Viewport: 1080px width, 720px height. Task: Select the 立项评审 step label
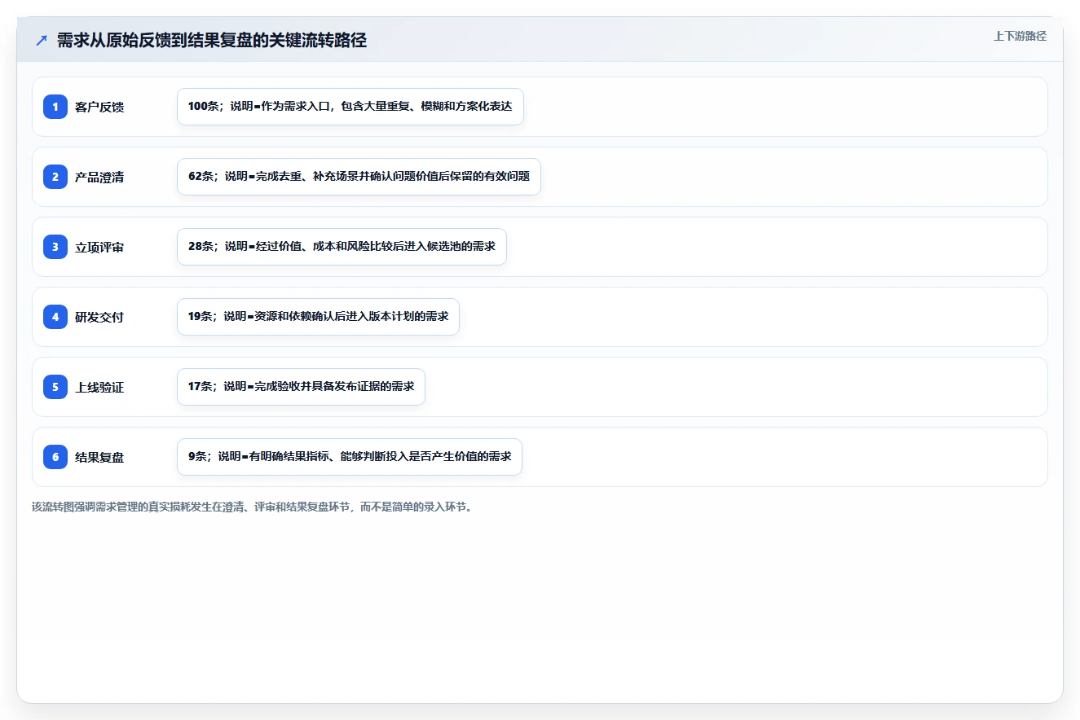click(x=99, y=247)
